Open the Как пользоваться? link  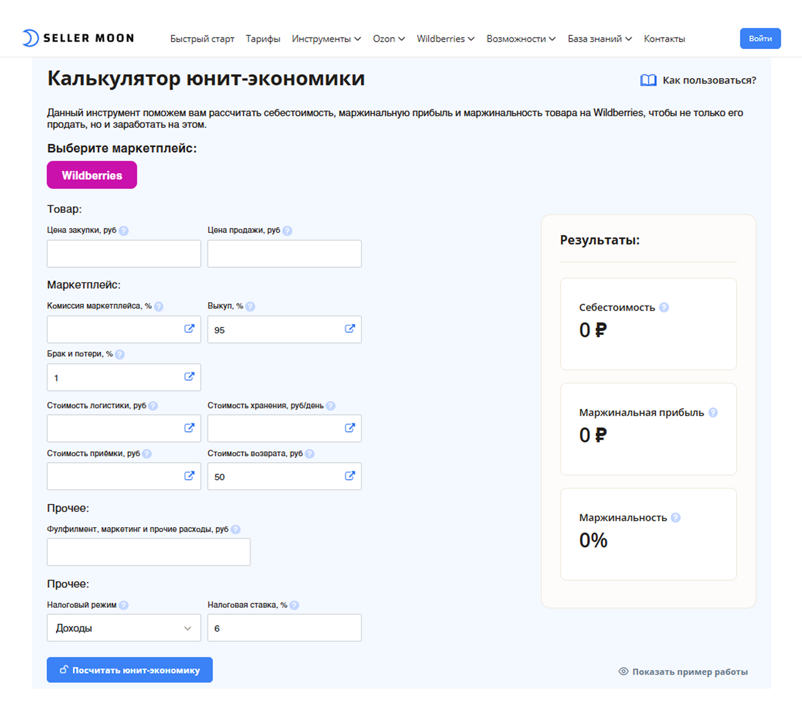pyautogui.click(x=709, y=80)
